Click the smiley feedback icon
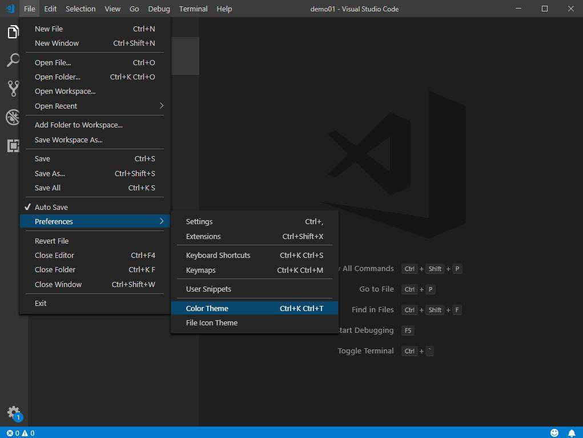The height and width of the screenshot is (438, 583). (x=554, y=433)
